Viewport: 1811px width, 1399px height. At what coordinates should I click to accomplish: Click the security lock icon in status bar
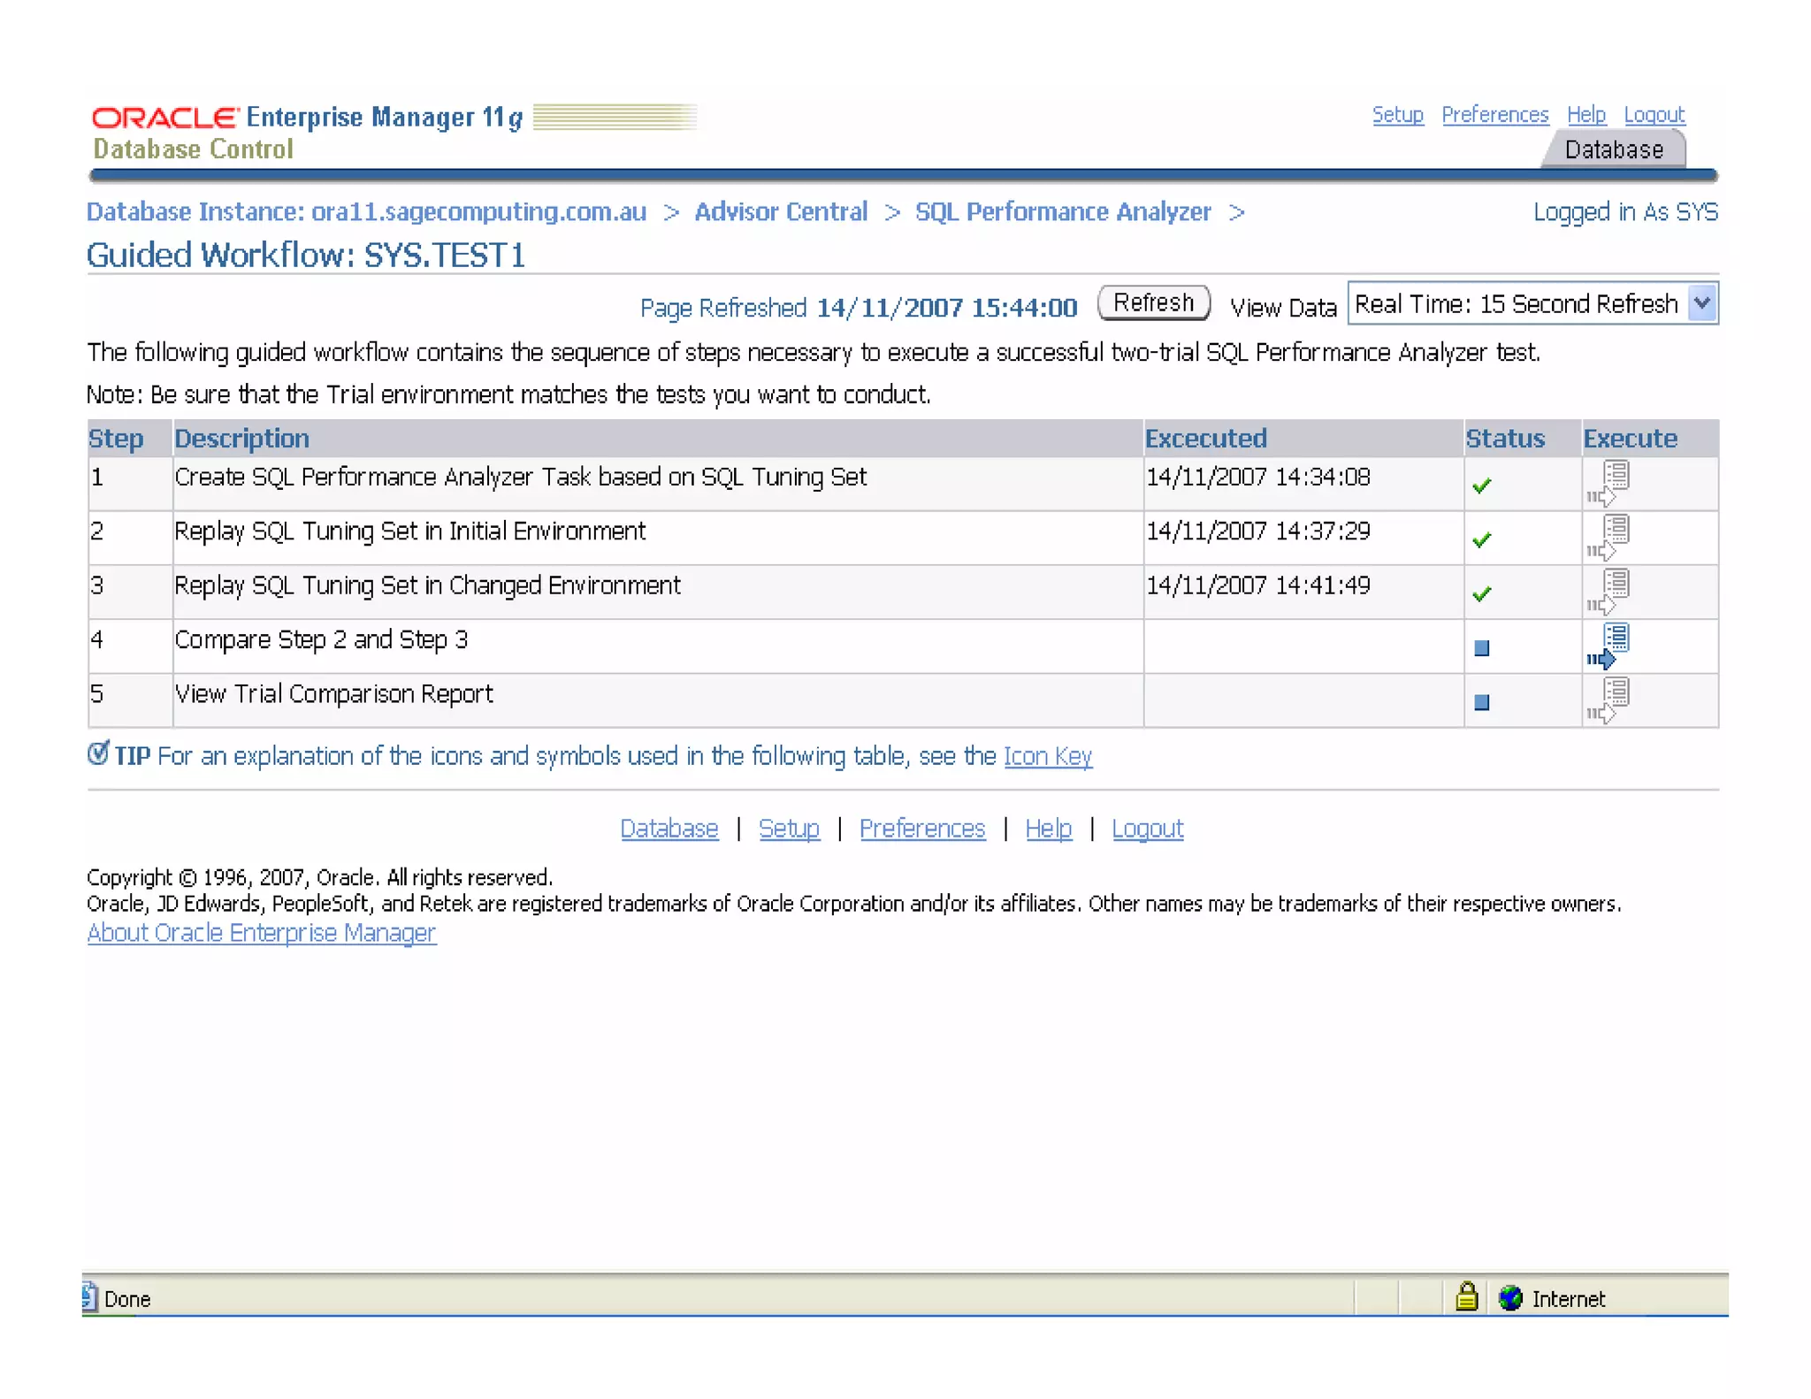[x=1466, y=1296]
